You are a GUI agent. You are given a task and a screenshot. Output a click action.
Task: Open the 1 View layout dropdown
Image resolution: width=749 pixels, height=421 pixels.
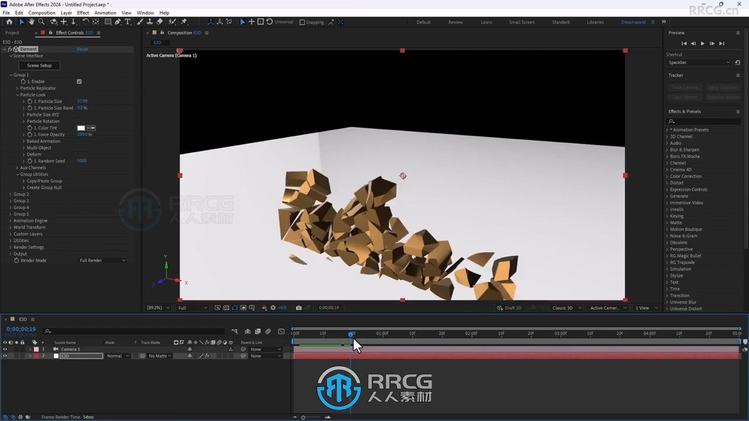[646, 308]
